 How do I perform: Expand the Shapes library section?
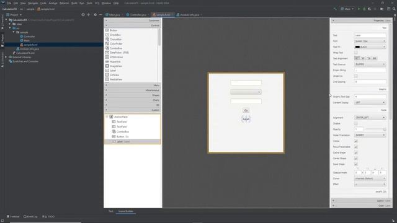coord(132,95)
